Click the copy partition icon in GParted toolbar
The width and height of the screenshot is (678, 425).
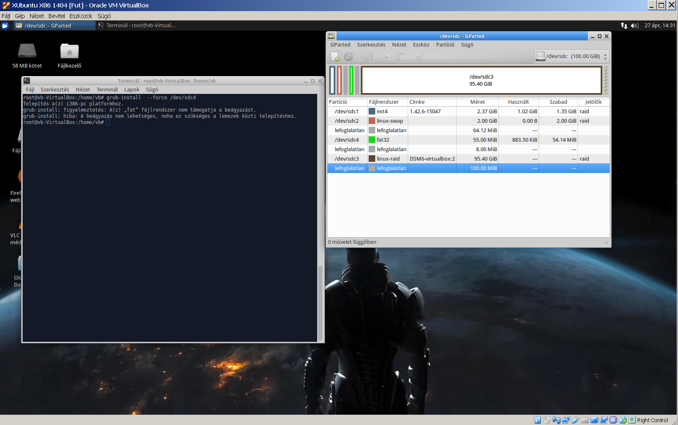[386, 56]
